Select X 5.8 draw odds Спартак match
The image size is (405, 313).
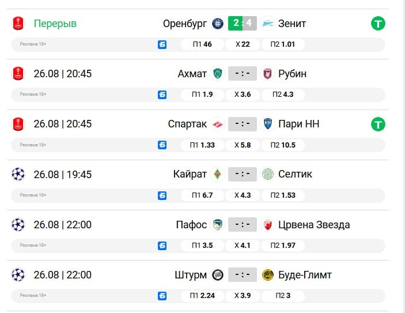(x=243, y=145)
